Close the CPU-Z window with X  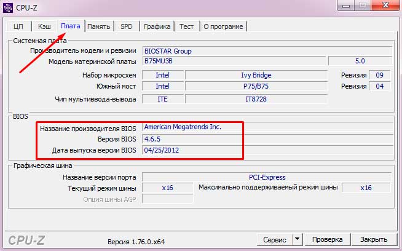pos(385,6)
